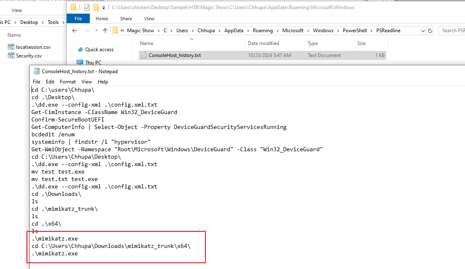Click the Security.csv file icon

[11, 56]
